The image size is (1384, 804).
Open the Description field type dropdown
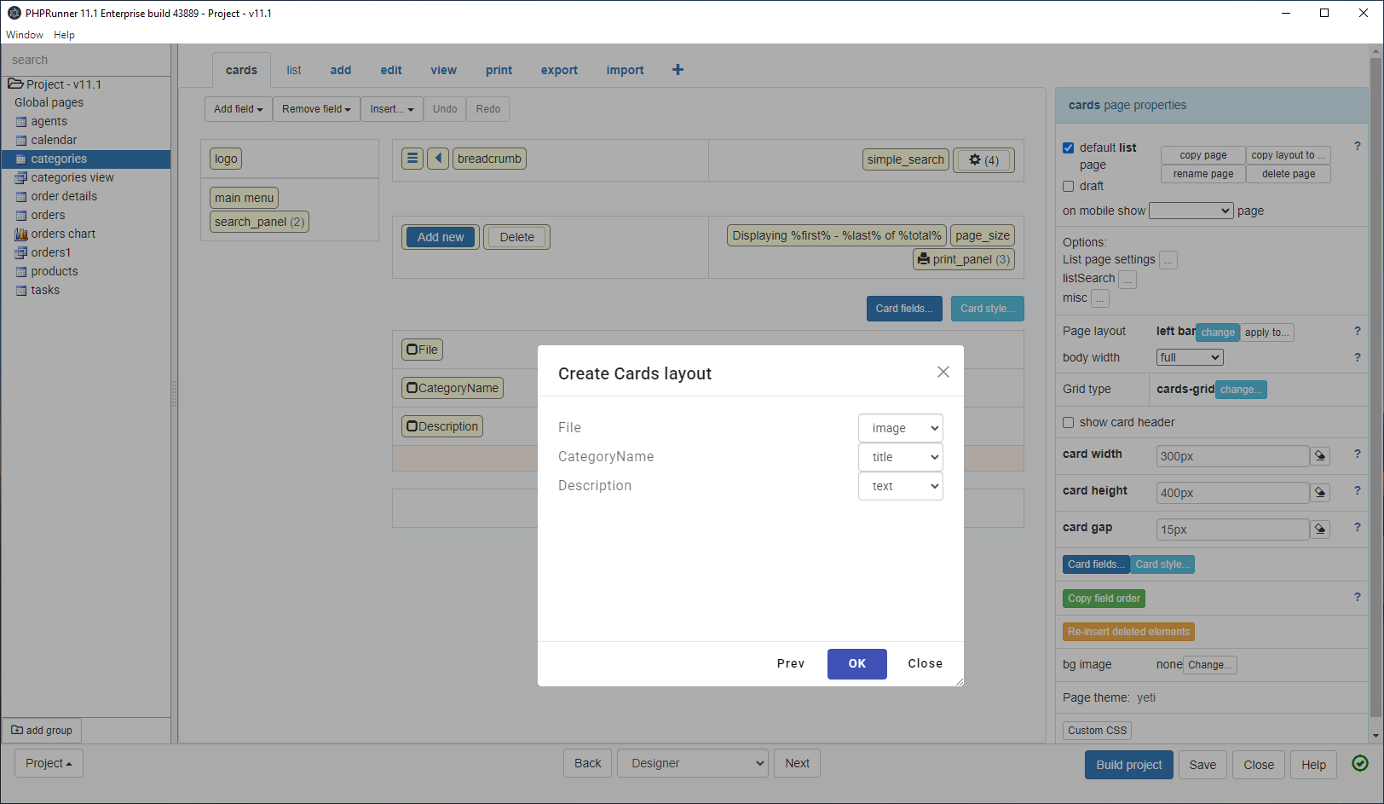900,486
